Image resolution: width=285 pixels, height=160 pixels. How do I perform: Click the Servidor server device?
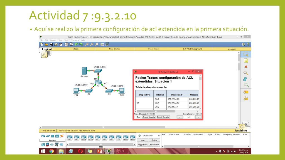point(84,71)
